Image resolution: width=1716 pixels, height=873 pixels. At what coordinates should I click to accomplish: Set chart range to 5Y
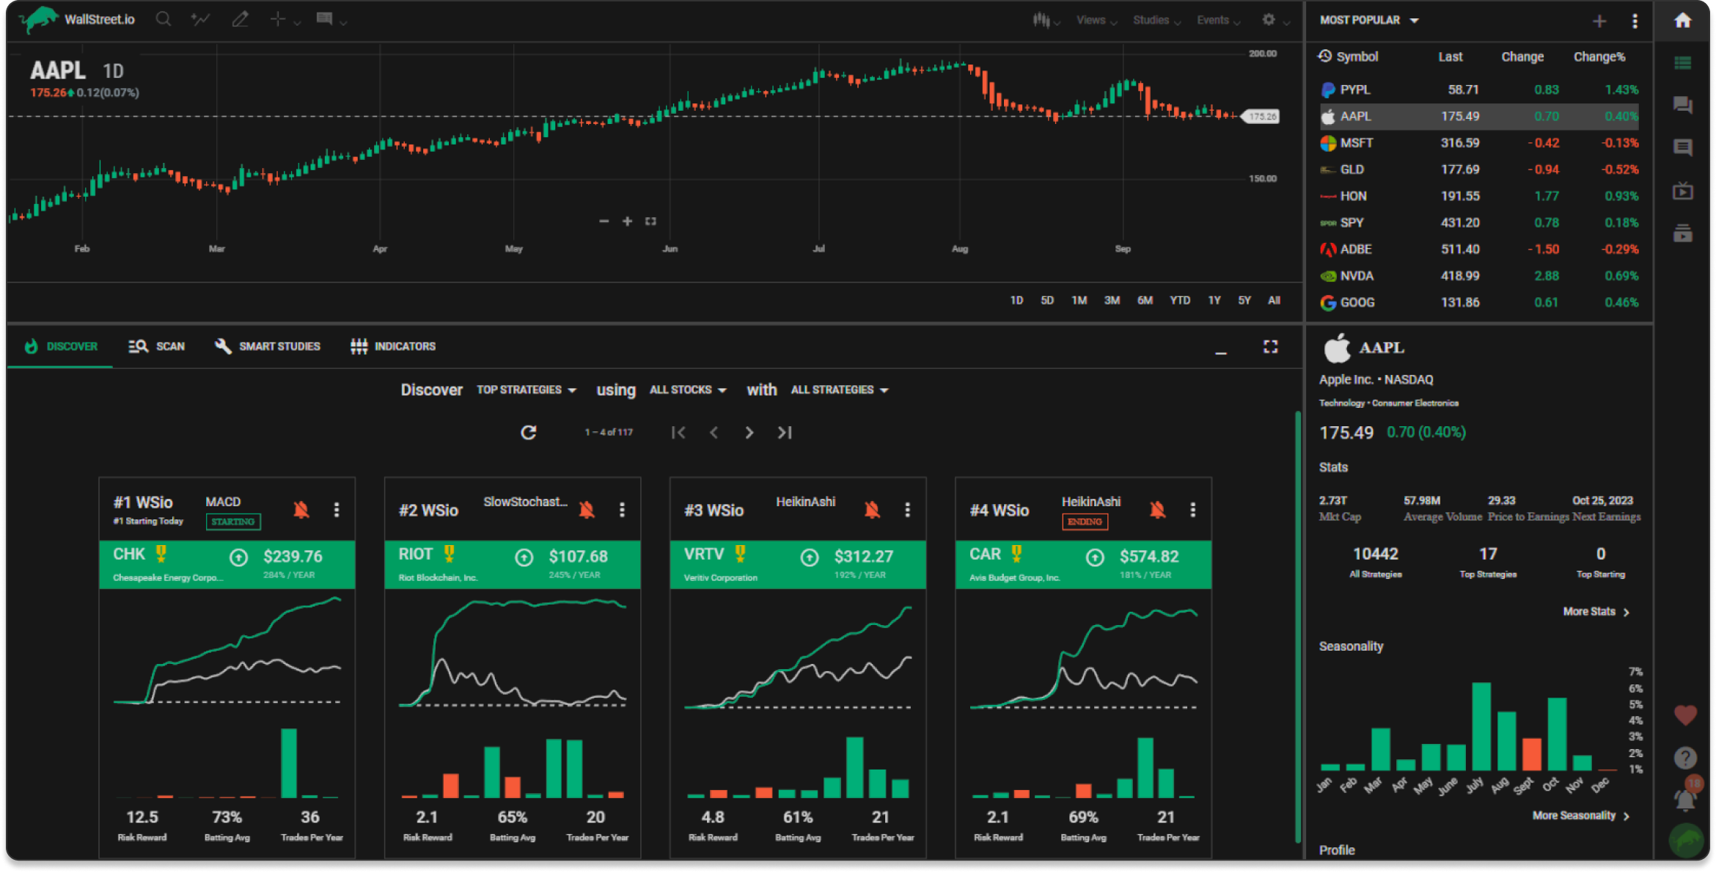tap(1244, 300)
